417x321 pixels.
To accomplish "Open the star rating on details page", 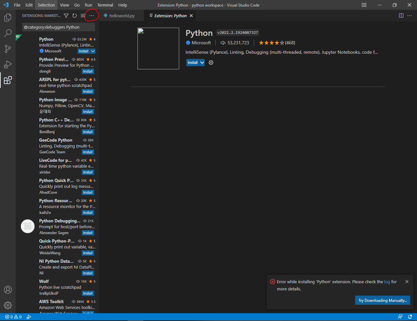I will tap(277, 43).
